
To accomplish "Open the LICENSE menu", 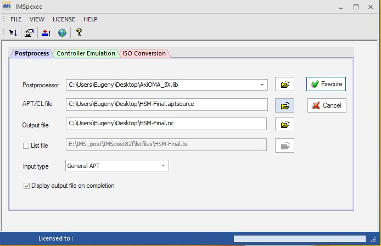I will point(64,19).
